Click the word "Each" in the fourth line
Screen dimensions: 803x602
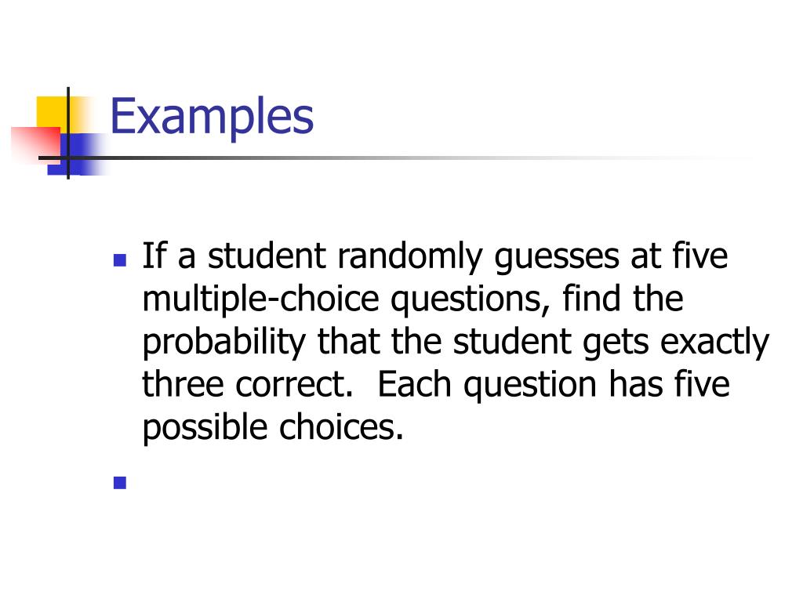pyautogui.click(x=414, y=384)
